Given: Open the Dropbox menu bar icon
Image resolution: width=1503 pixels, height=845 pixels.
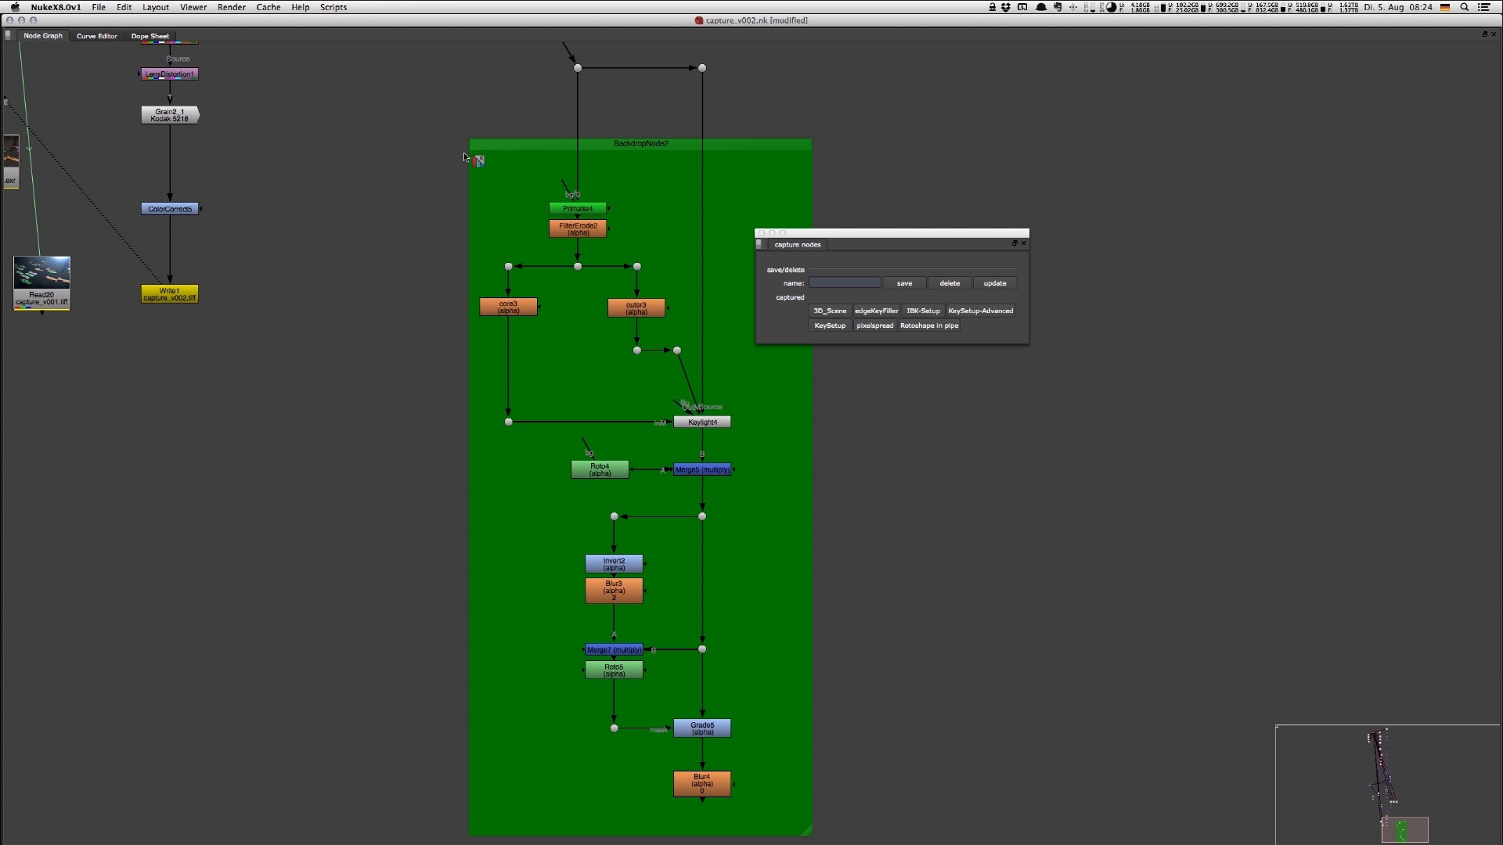Looking at the screenshot, I should [x=1006, y=7].
